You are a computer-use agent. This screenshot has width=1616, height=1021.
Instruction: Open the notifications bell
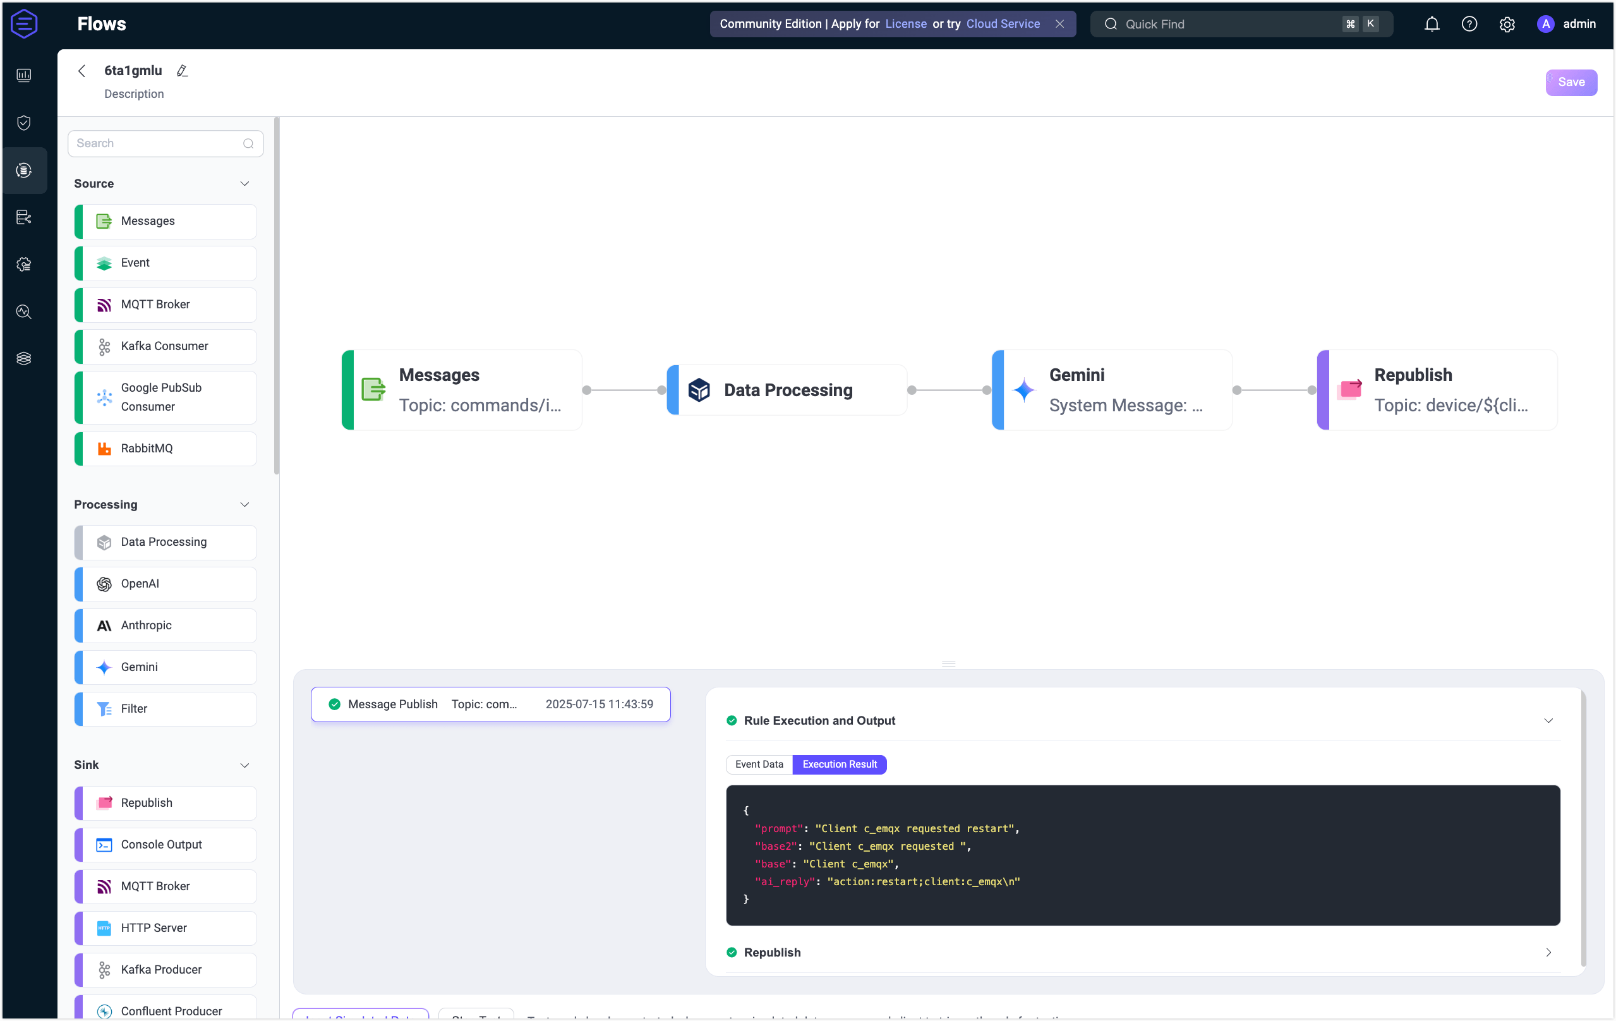pos(1431,23)
